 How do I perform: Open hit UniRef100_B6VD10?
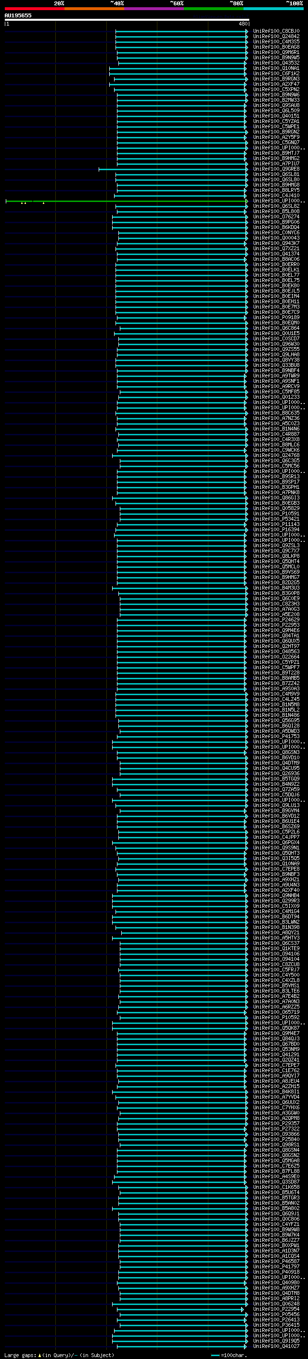point(276,757)
